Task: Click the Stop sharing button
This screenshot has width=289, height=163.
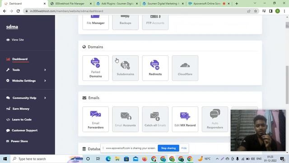Action: (x=168, y=148)
